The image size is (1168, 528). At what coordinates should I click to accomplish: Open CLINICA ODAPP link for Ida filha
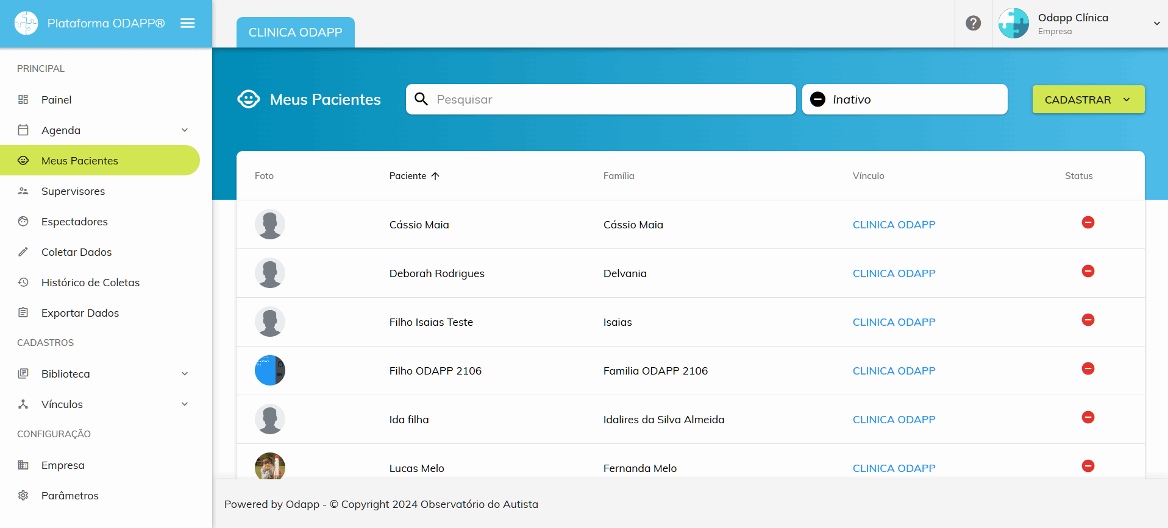click(894, 419)
